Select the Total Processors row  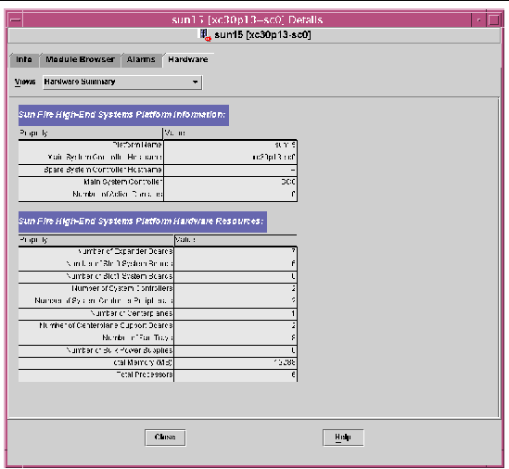point(158,374)
